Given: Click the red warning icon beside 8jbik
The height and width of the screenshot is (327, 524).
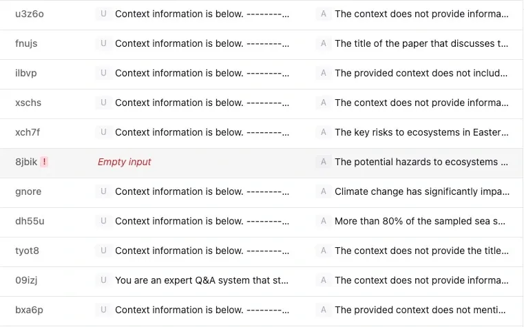Looking at the screenshot, I should 44,162.
